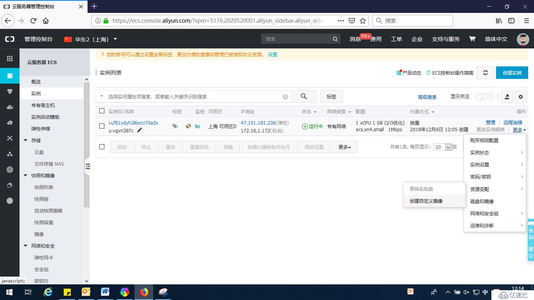Open the monitoring chart icon for instance
The width and height of the screenshot is (534, 300).
click(x=198, y=126)
